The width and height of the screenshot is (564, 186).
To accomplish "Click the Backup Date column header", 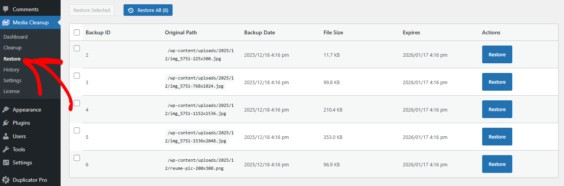I will click(x=259, y=32).
